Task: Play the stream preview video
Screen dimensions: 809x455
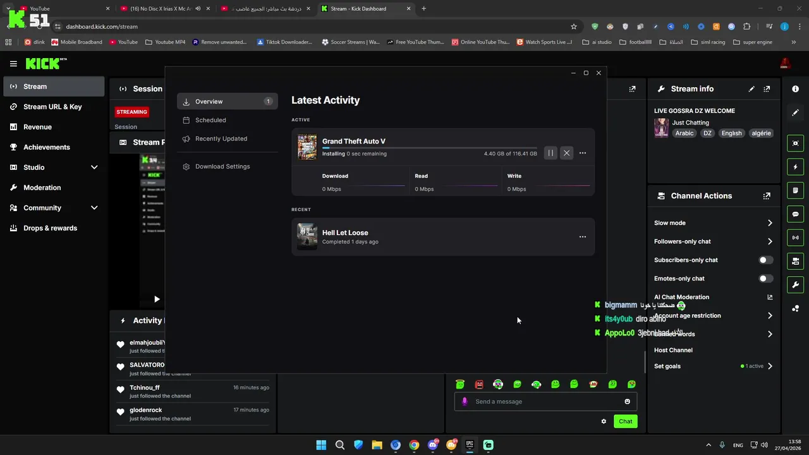Action: [157, 299]
